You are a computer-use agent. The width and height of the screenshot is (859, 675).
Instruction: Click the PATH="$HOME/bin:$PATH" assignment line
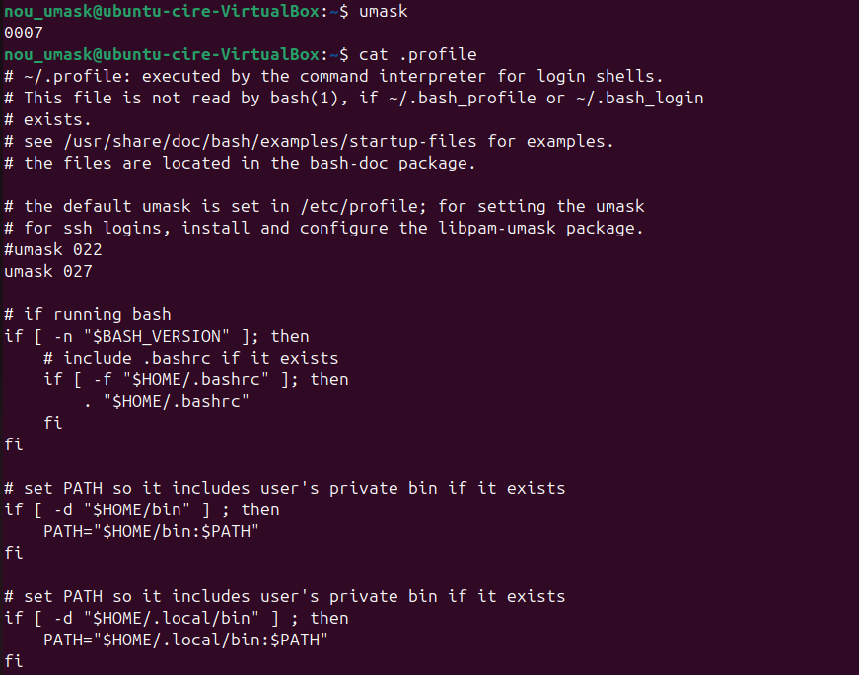click(x=151, y=531)
